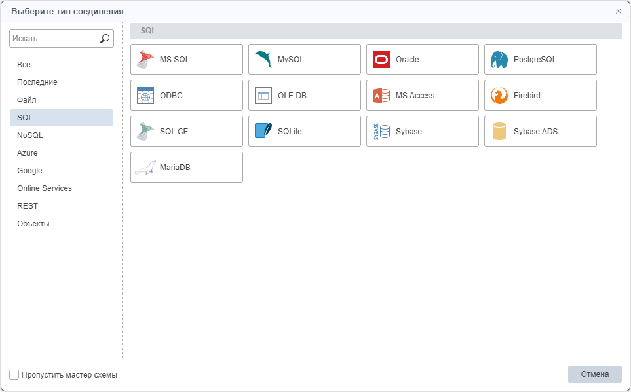Click the search magnifier icon
This screenshot has width=631, height=392.
(x=105, y=39)
